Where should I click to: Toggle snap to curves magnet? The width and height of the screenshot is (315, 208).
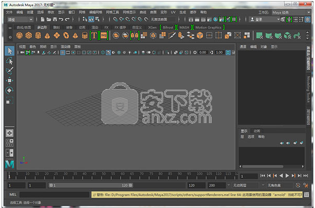(x=122, y=19)
